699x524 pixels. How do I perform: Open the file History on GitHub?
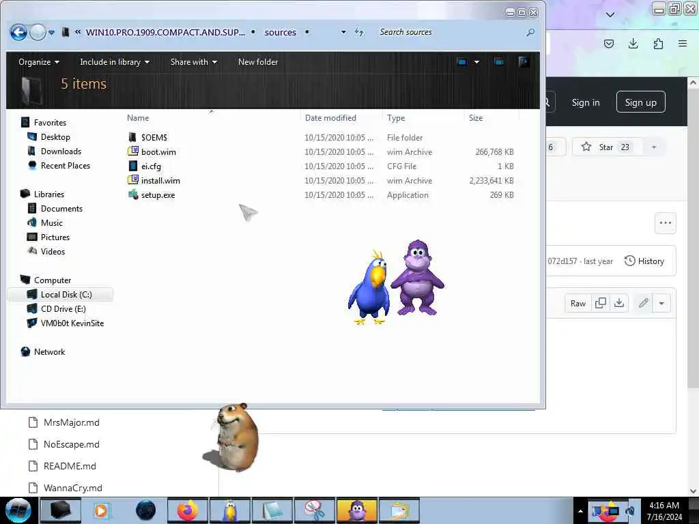click(644, 261)
